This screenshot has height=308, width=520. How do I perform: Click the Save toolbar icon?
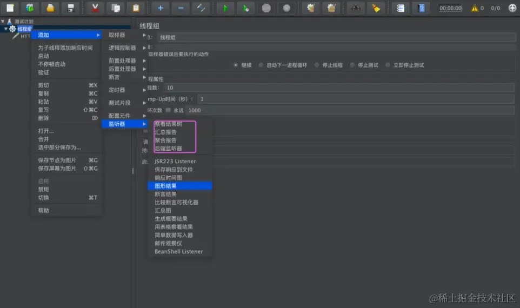click(70, 8)
